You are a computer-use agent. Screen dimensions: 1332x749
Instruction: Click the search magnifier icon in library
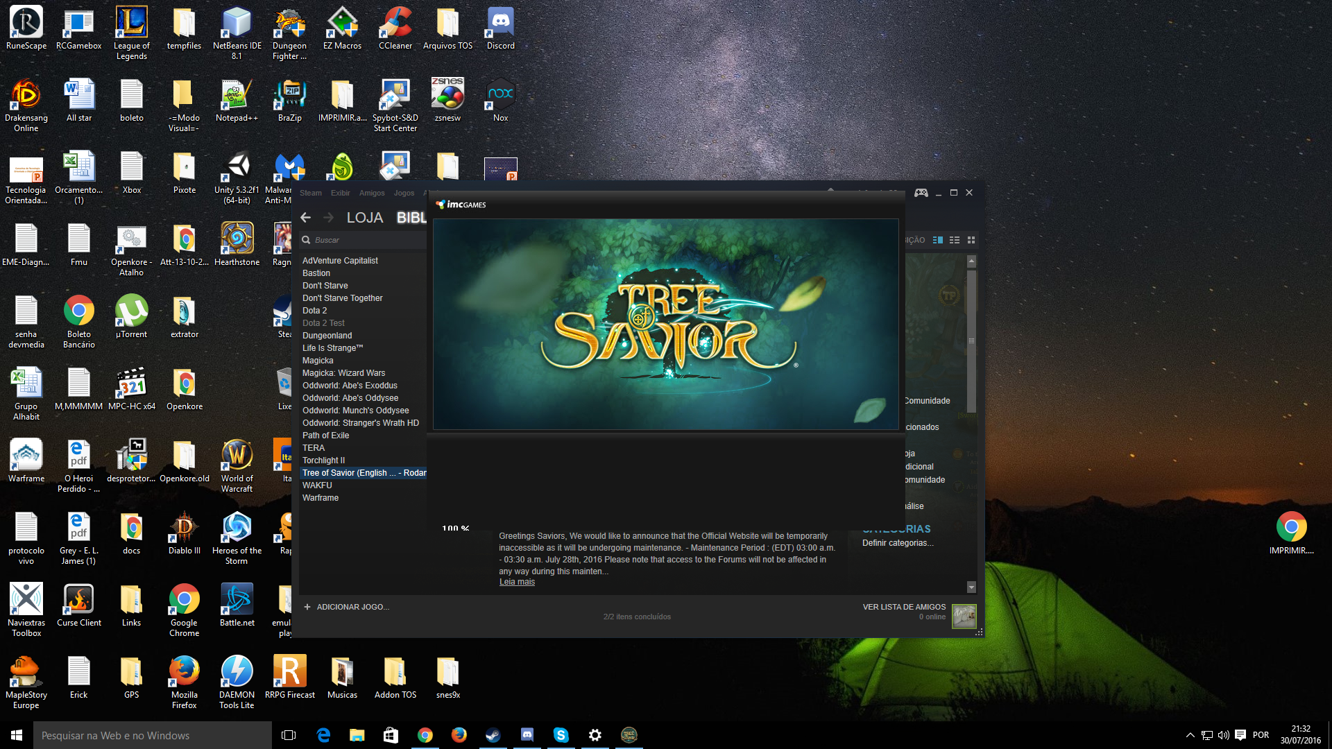(306, 240)
